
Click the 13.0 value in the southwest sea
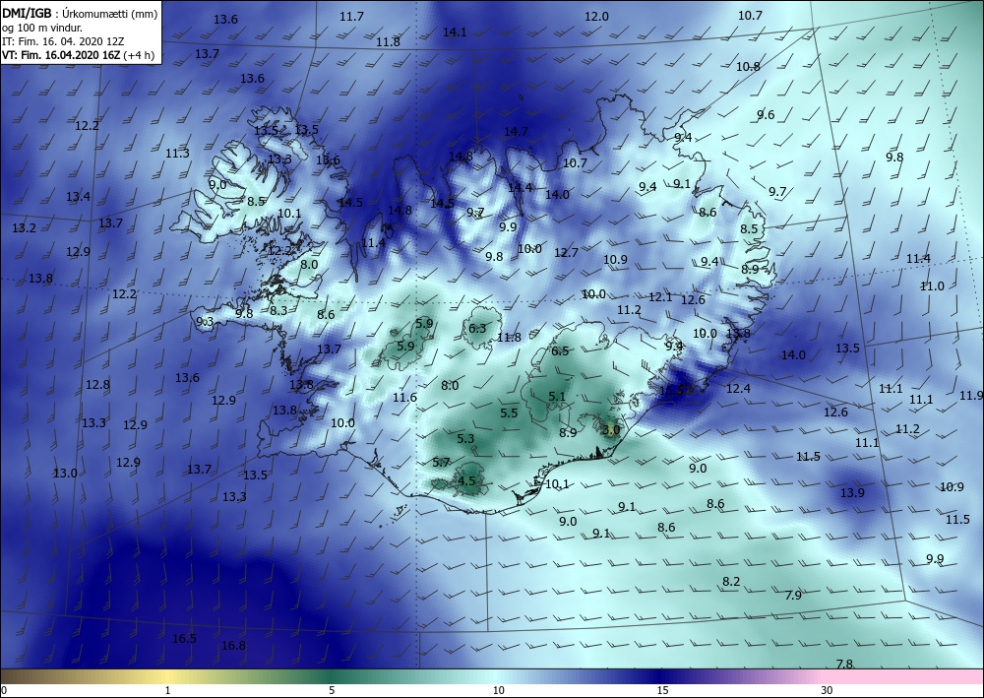65,474
